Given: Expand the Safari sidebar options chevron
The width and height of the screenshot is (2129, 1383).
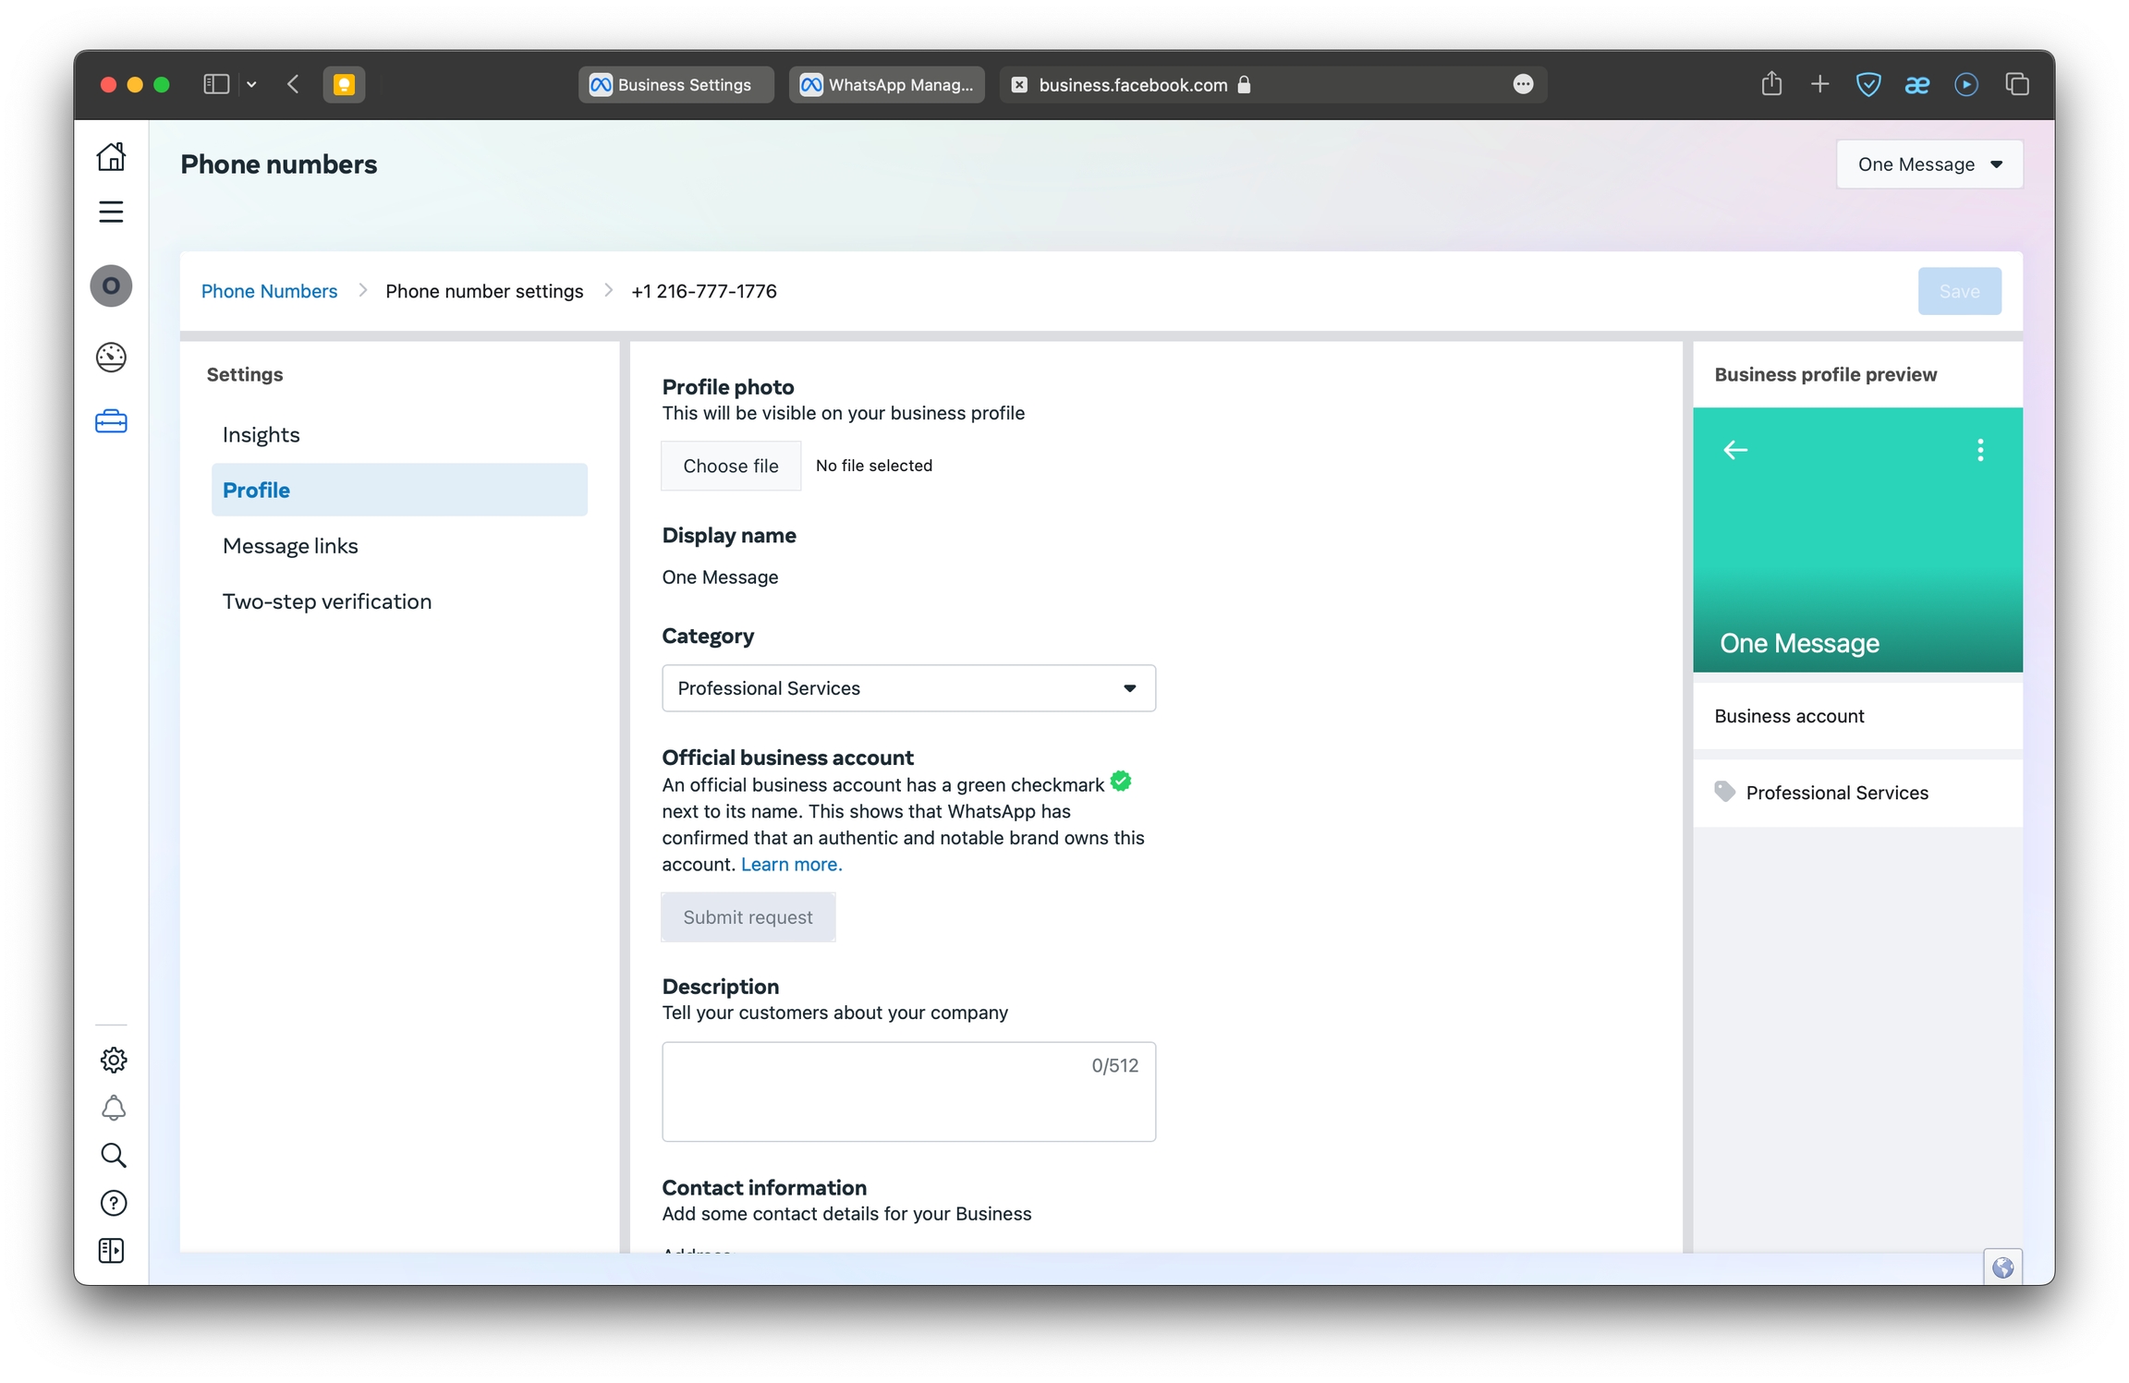Looking at the screenshot, I should [251, 85].
